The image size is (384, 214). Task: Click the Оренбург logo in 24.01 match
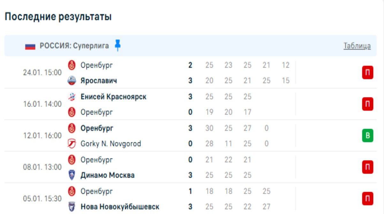point(72,65)
